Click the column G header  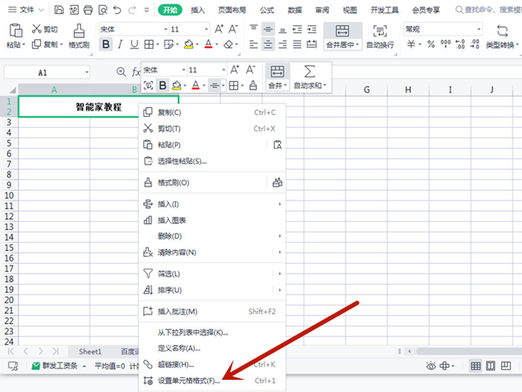coord(366,90)
